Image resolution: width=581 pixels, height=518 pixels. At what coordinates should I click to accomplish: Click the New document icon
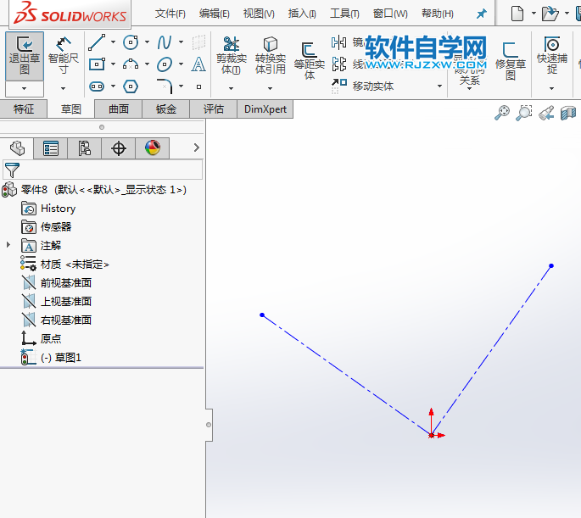pos(517,14)
